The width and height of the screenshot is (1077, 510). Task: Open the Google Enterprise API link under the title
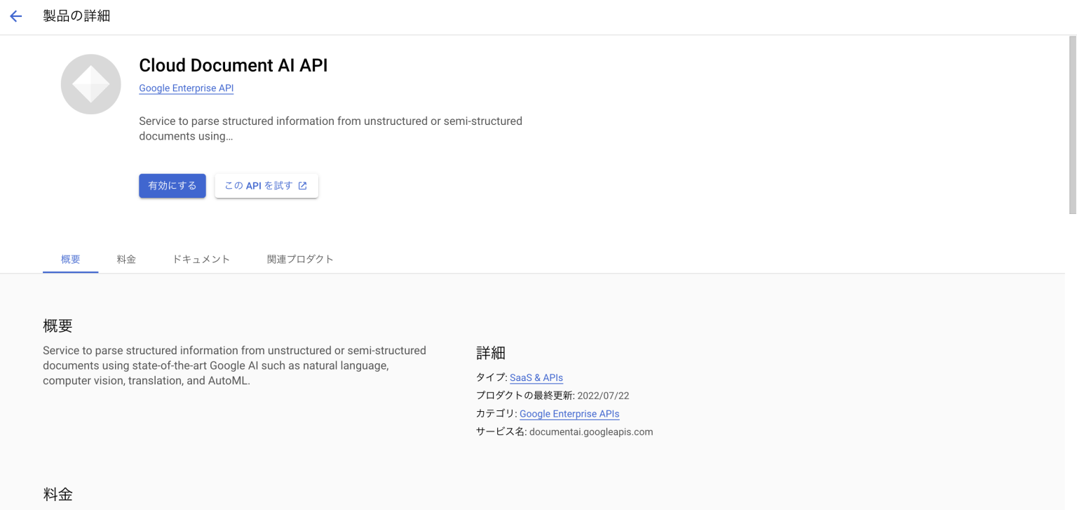[186, 88]
